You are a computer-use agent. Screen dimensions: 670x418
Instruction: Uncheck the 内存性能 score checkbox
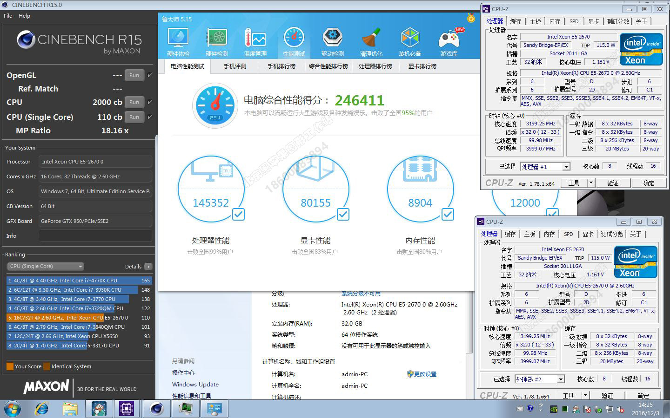(448, 214)
